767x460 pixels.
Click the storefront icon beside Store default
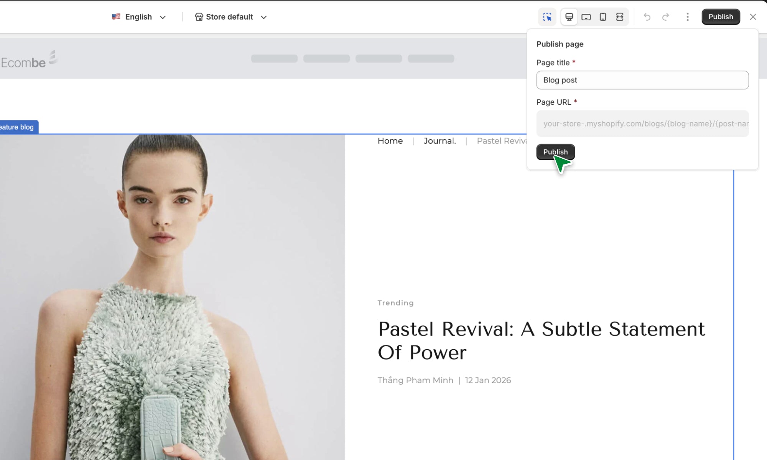[199, 17]
